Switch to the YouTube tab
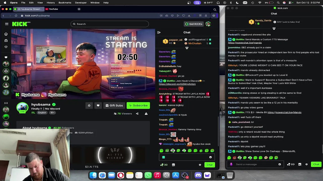323x181 pixels. [51, 9]
